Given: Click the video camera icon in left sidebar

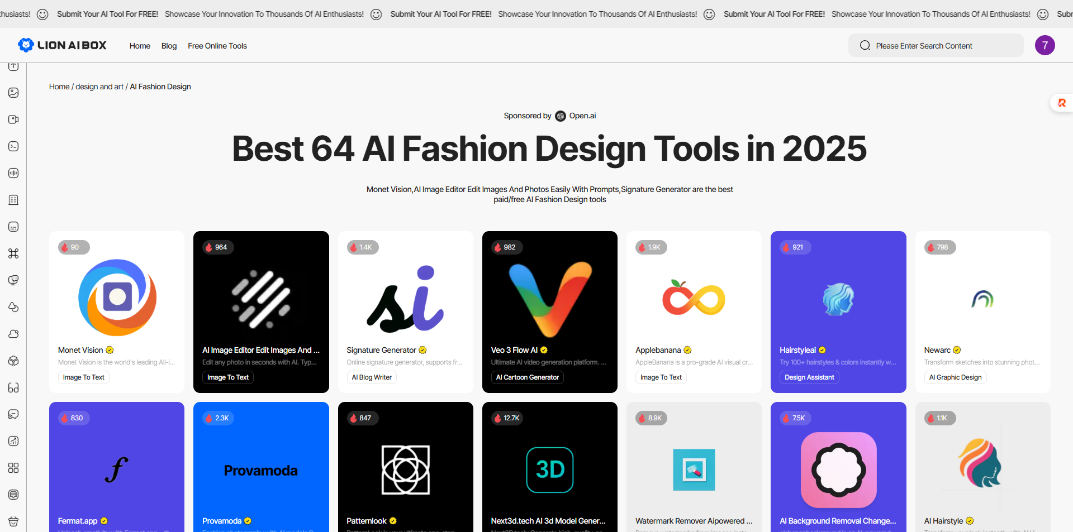Looking at the screenshot, I should (13, 119).
